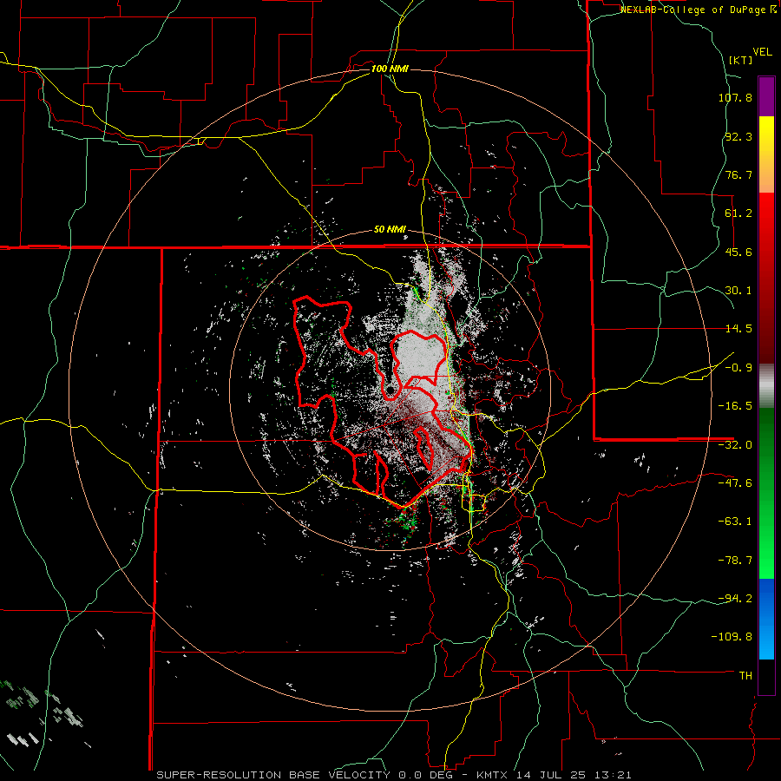
Task: Click the -63.1 scale value
Action: [x=735, y=522]
